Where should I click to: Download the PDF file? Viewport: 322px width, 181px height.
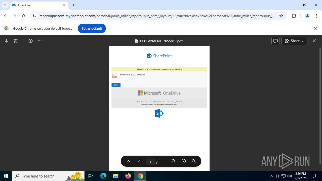tap(6, 41)
